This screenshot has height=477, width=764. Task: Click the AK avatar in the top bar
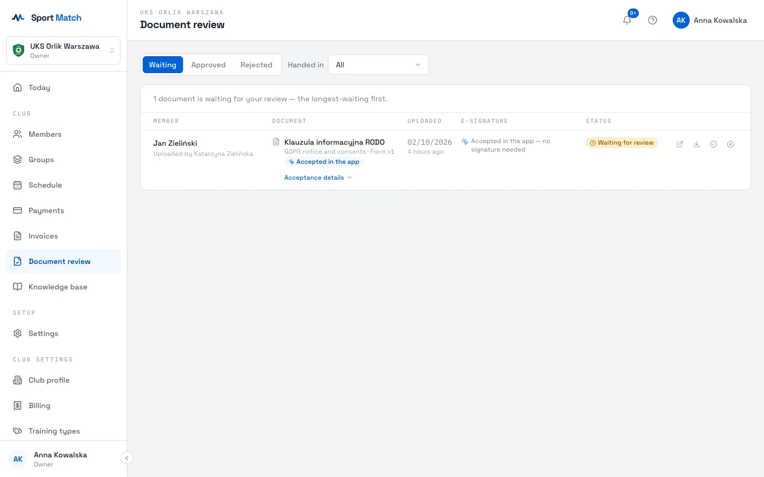[x=681, y=20]
